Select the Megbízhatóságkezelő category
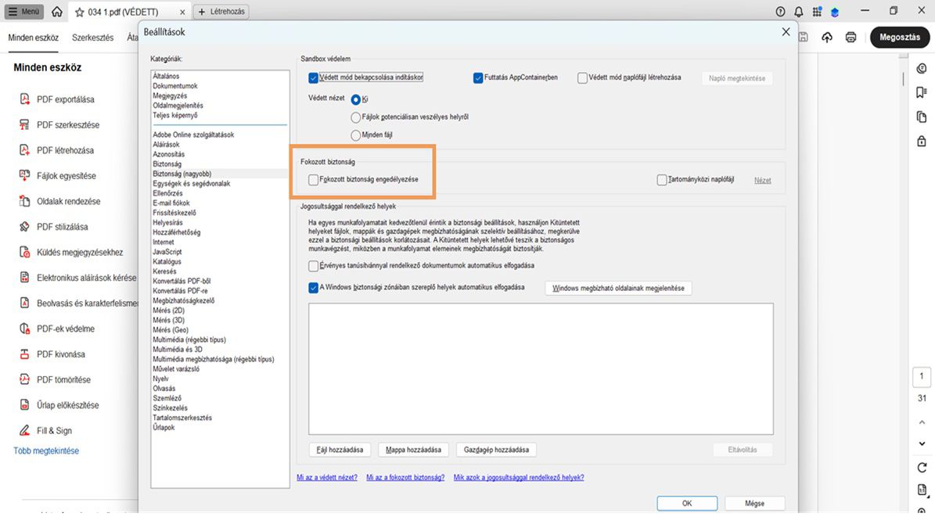 pyautogui.click(x=183, y=300)
